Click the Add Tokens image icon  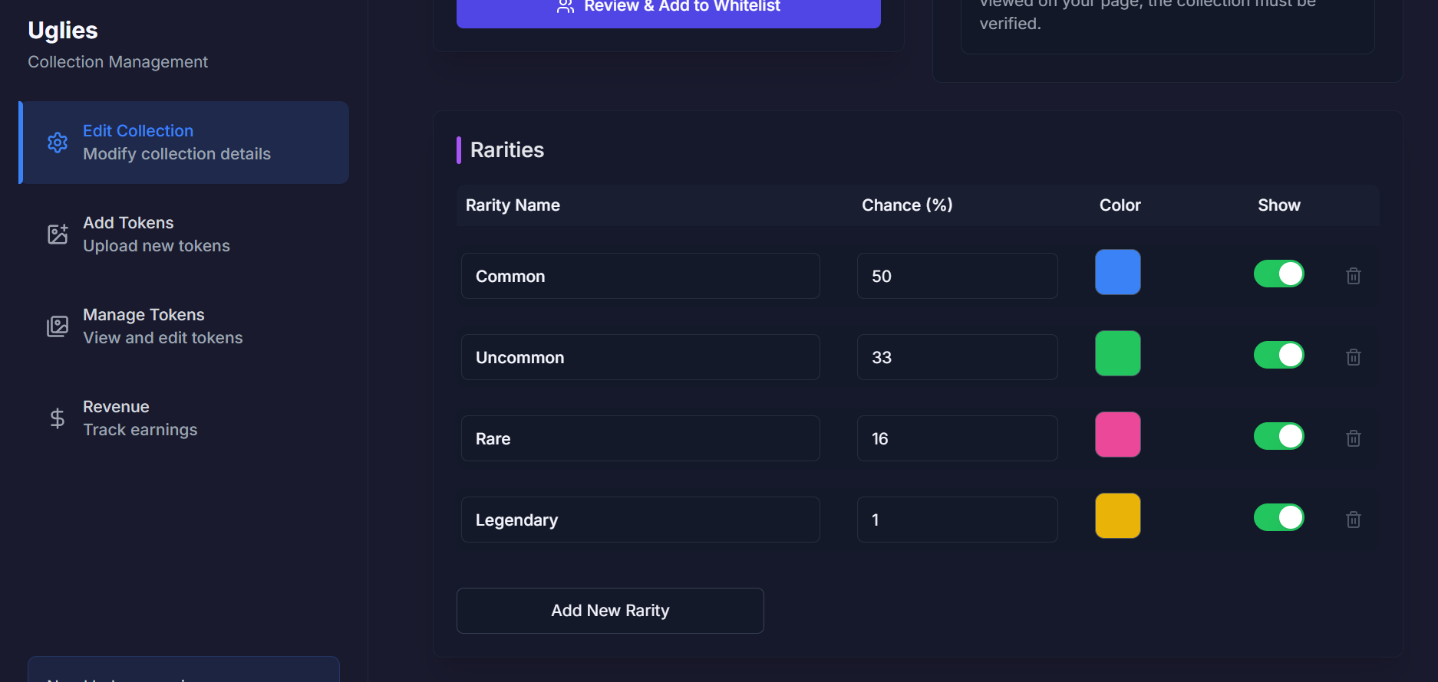point(58,234)
